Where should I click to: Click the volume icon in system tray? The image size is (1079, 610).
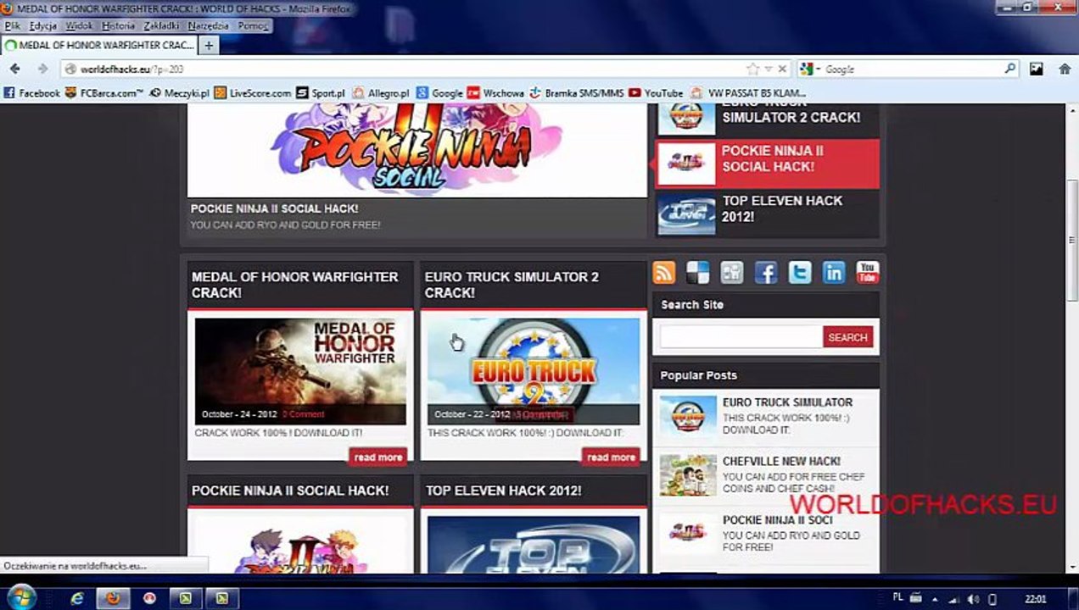click(973, 599)
